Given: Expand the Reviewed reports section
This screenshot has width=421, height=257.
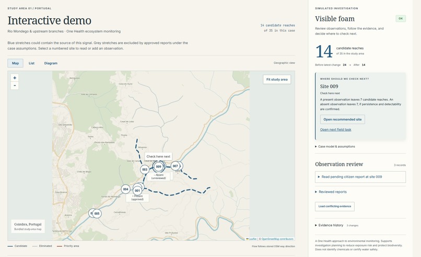Looking at the screenshot, I should (x=331, y=192).
